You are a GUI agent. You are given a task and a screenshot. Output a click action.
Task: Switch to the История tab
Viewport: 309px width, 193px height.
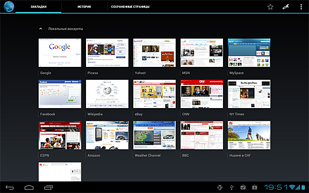point(84,7)
